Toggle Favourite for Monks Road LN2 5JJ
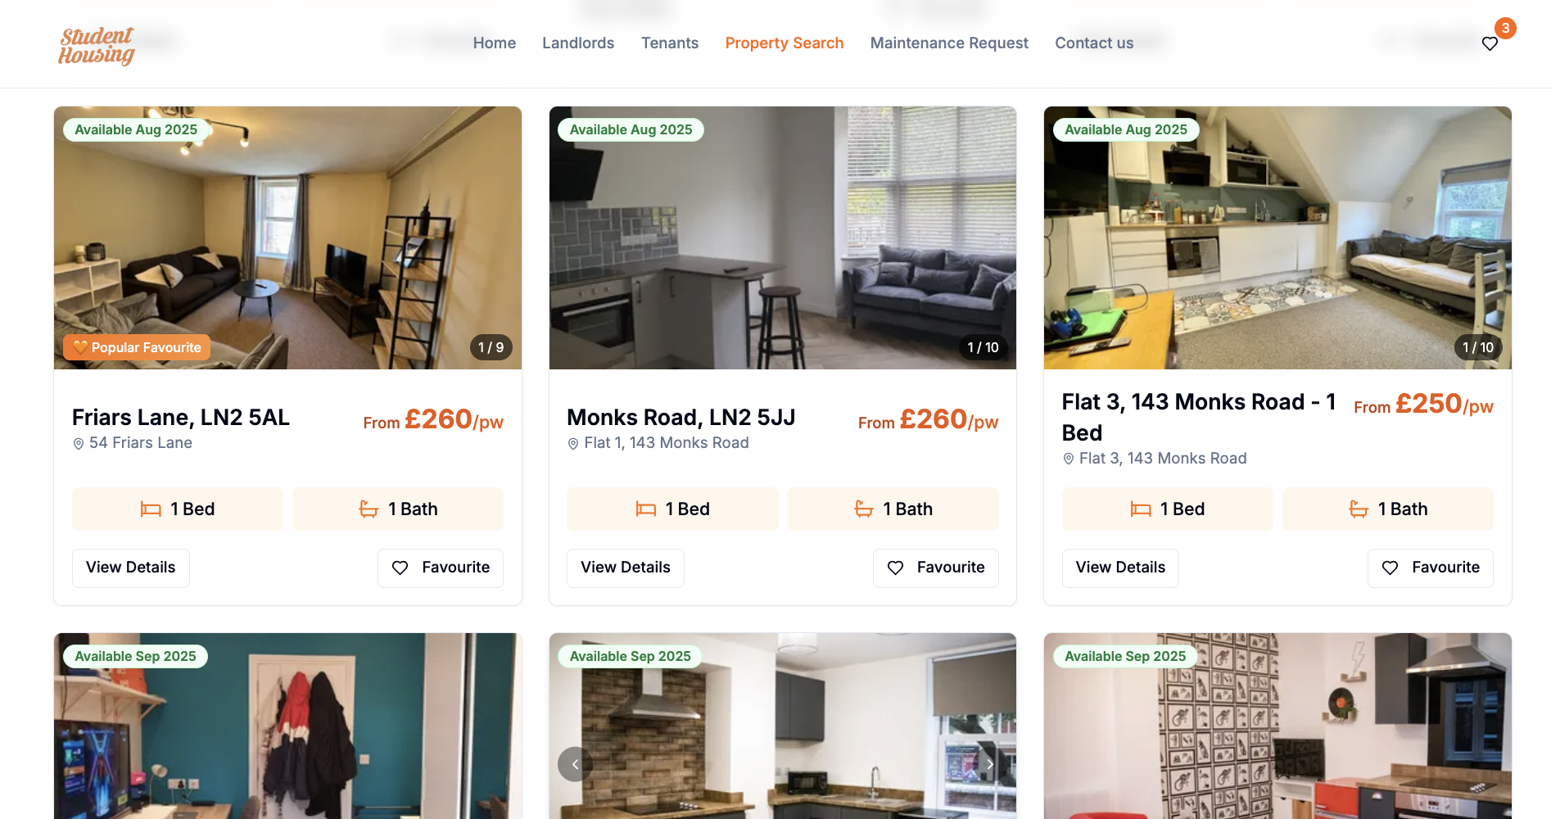Image resolution: width=1551 pixels, height=819 pixels. pyautogui.click(x=935, y=568)
